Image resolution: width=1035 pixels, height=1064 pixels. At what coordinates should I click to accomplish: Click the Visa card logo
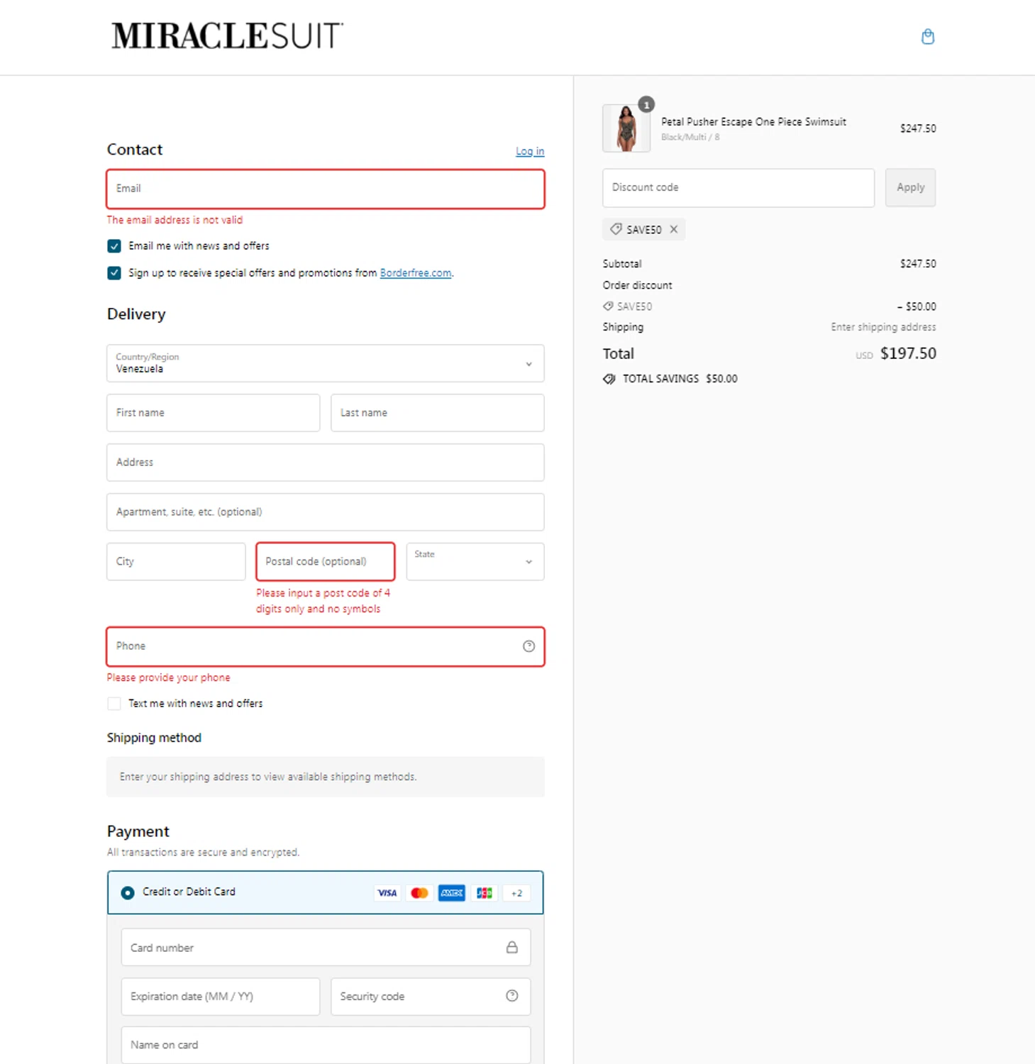[x=387, y=893]
